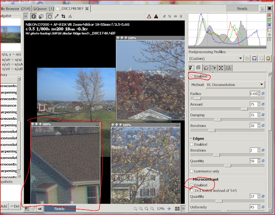The width and height of the screenshot is (275, 215).
Task: Uncheck Sharpening Enabled checkbox
Action: point(192,76)
